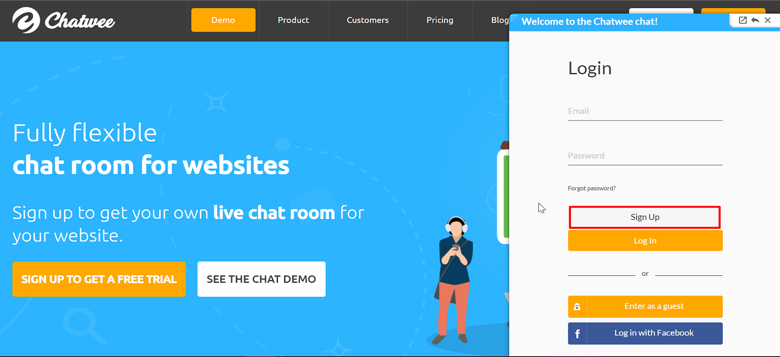Open the Pricing page
The height and width of the screenshot is (357, 780).
pos(440,20)
